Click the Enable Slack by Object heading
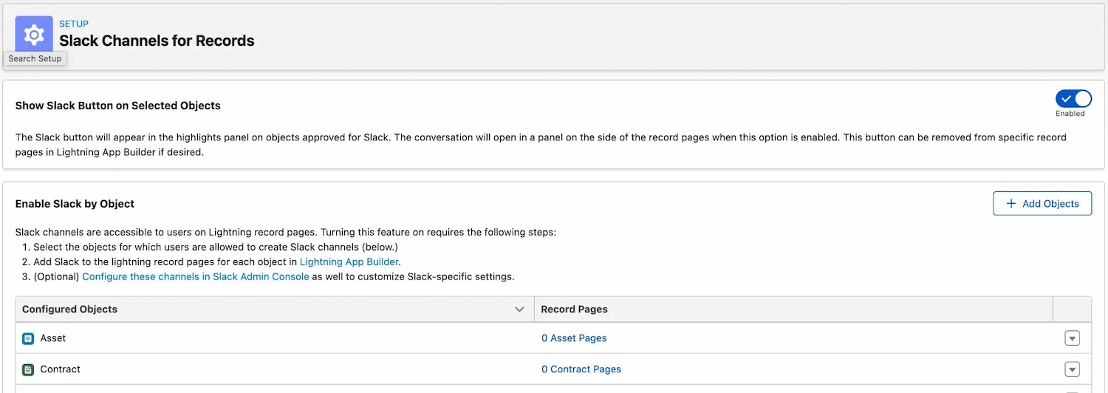This screenshot has width=1108, height=393. click(75, 204)
